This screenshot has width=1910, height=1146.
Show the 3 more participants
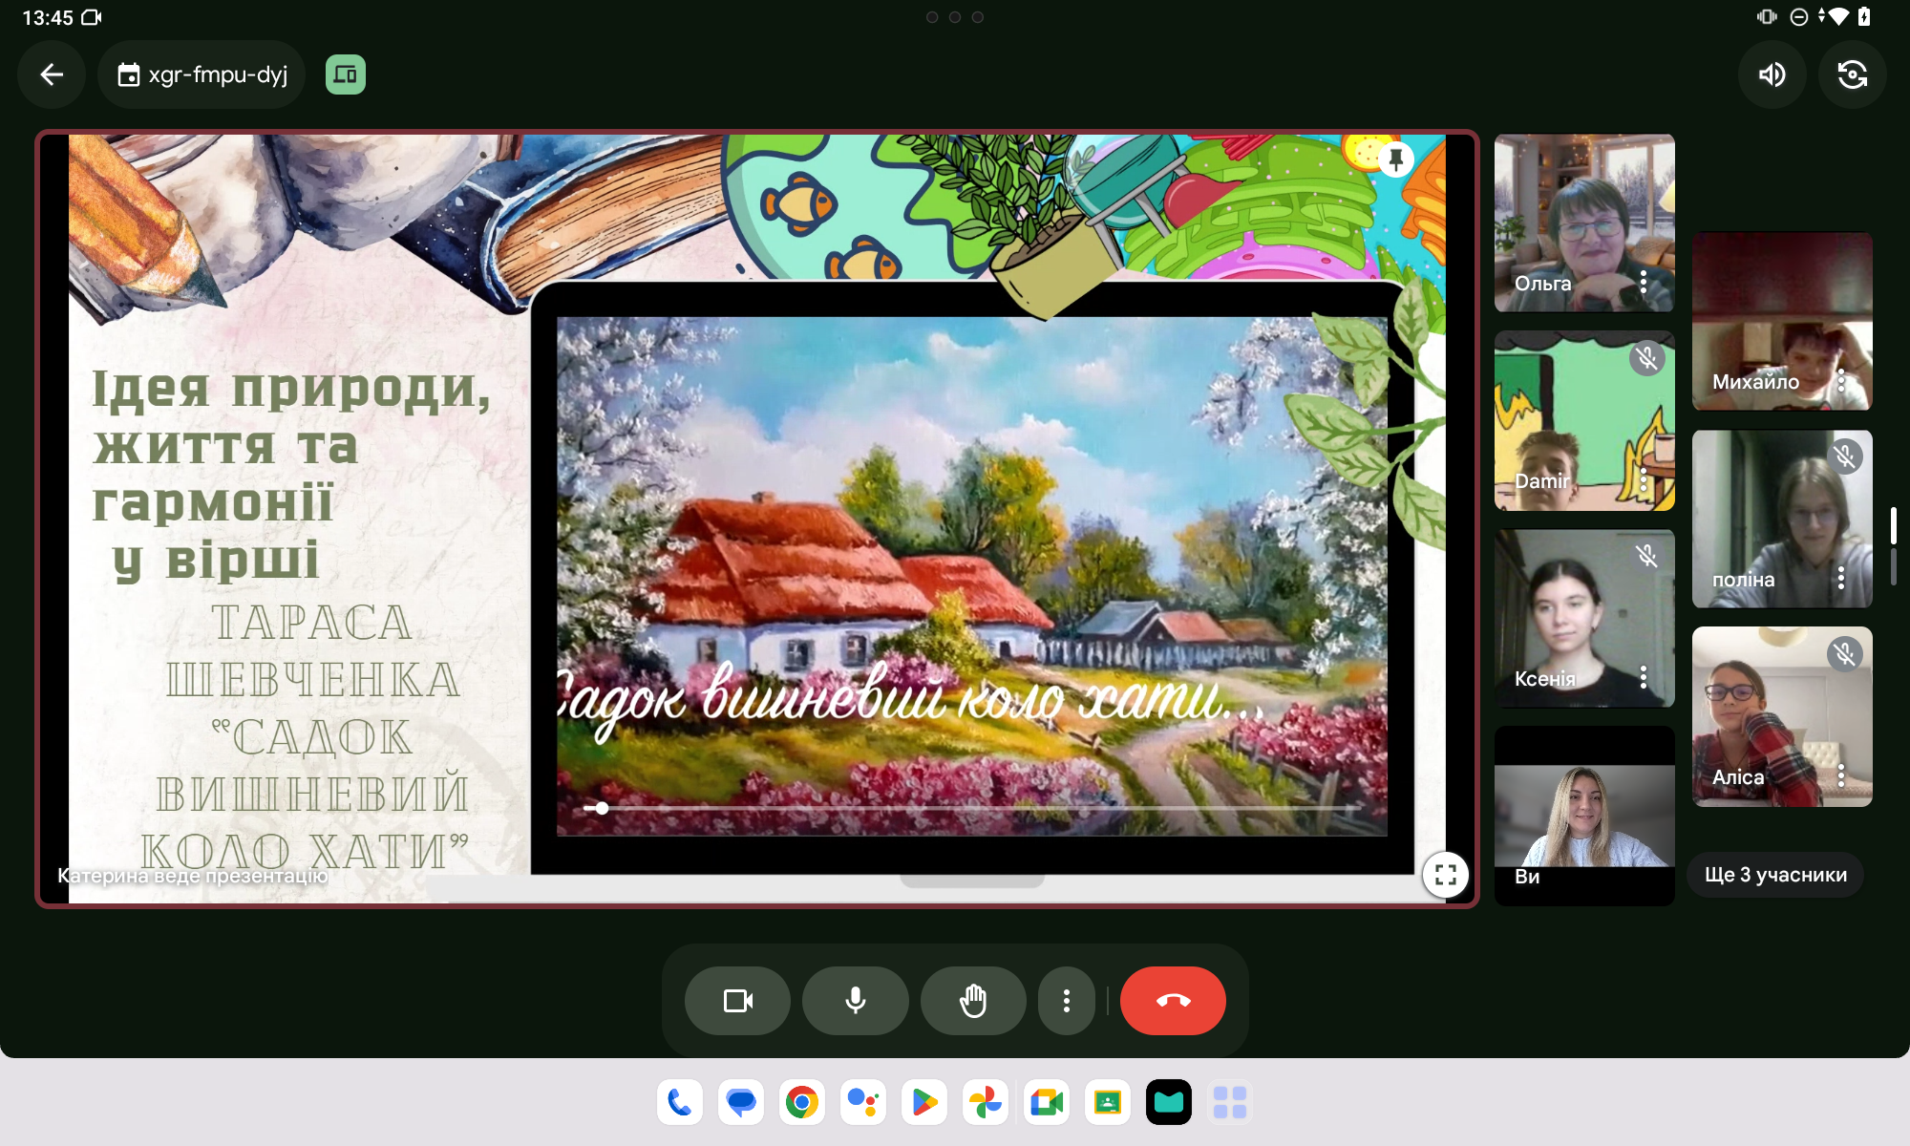(1775, 875)
